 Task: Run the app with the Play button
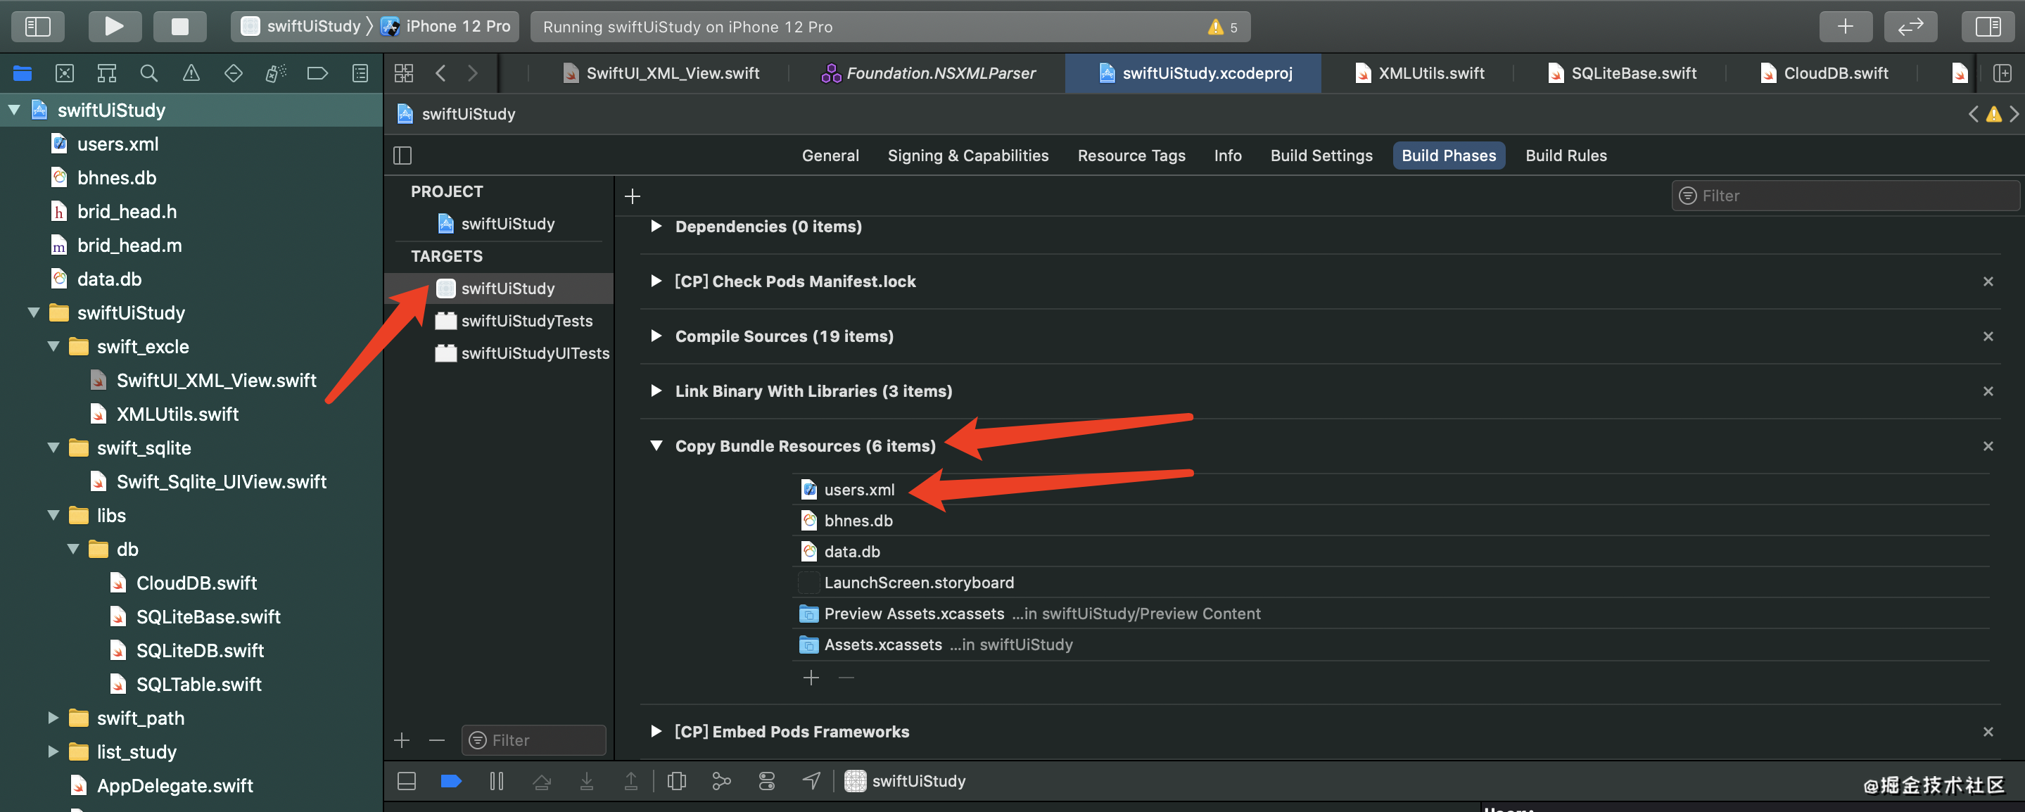[114, 26]
